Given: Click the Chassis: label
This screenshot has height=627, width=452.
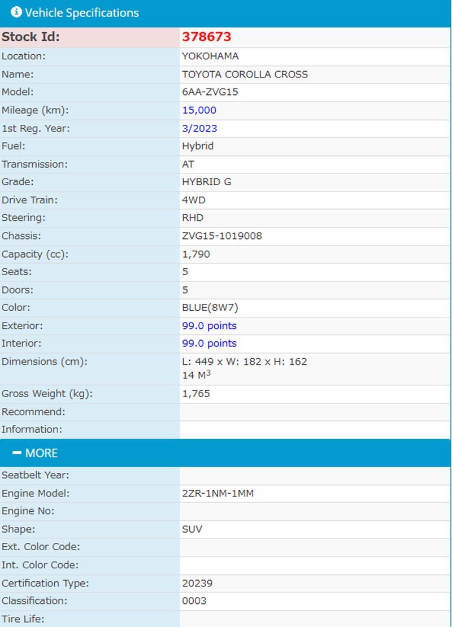Looking at the screenshot, I should [21, 236].
